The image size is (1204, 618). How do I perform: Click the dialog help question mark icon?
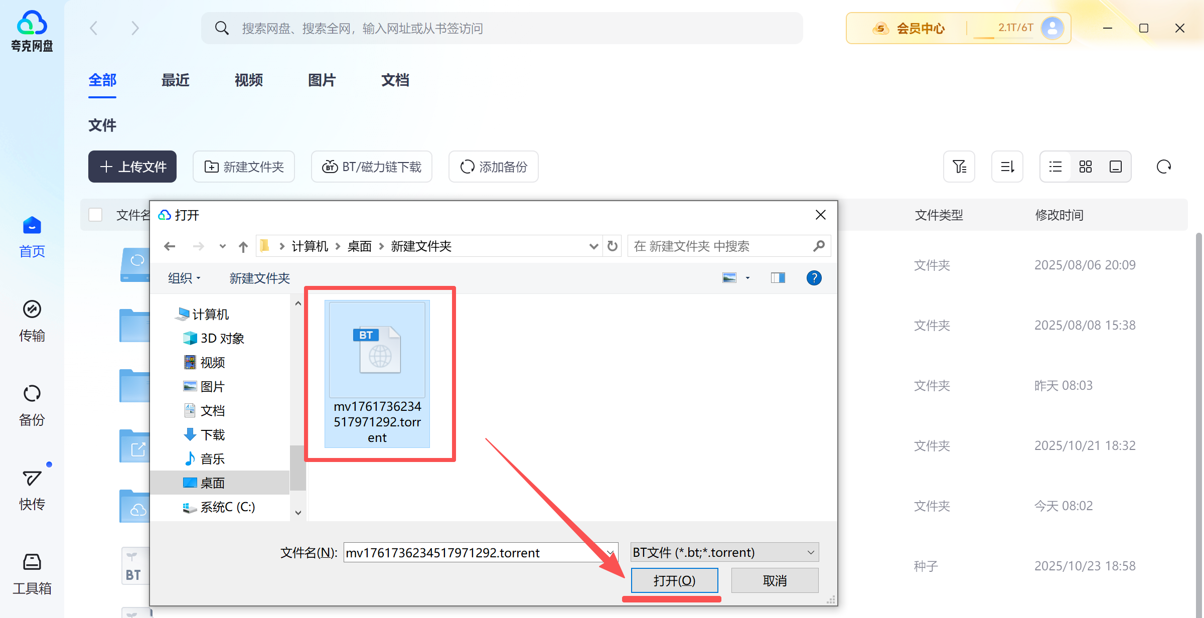(x=814, y=278)
